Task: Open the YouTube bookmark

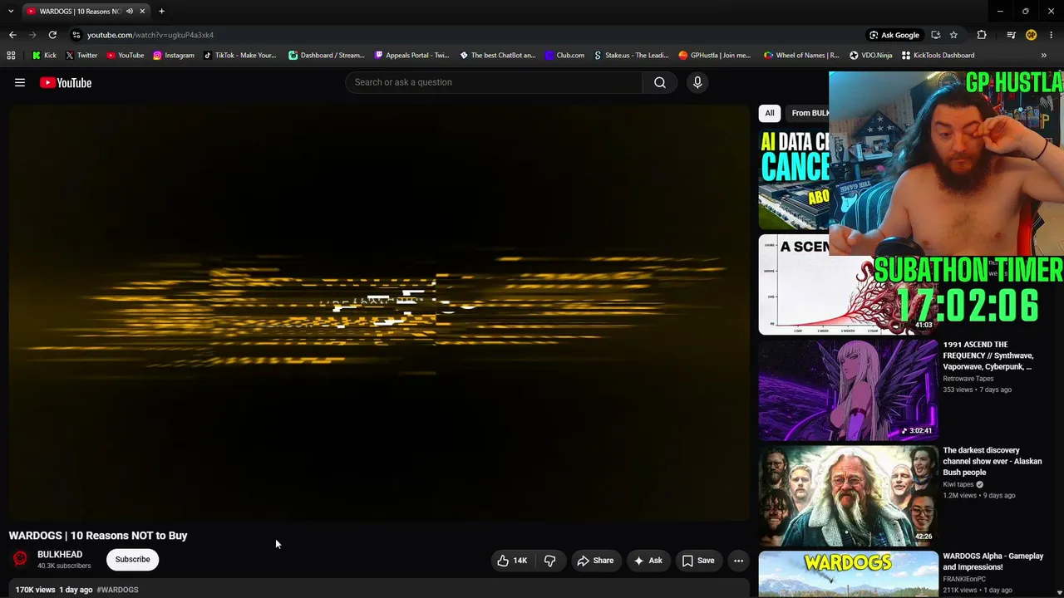Action: click(x=126, y=56)
